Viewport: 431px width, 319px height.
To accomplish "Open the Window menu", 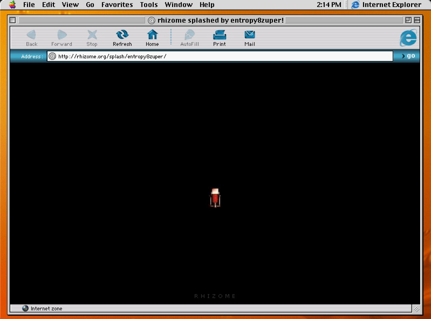I will [178, 5].
